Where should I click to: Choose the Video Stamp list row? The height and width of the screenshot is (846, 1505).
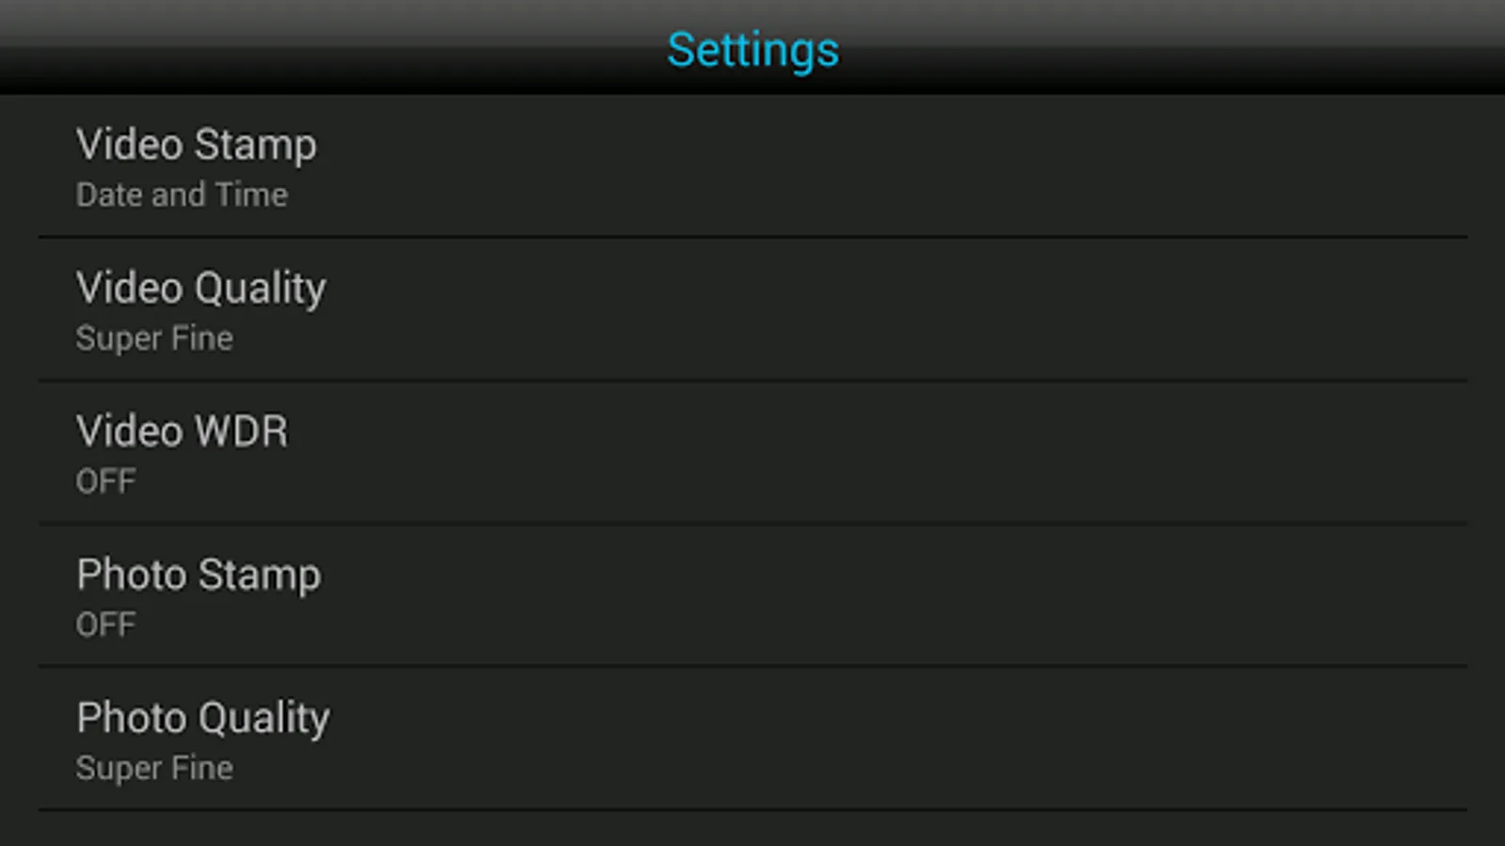point(752,166)
